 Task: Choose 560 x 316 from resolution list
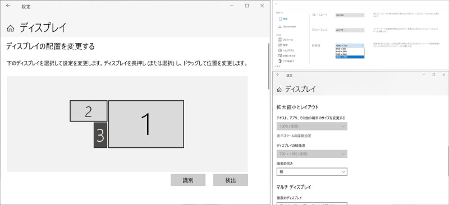350,49
